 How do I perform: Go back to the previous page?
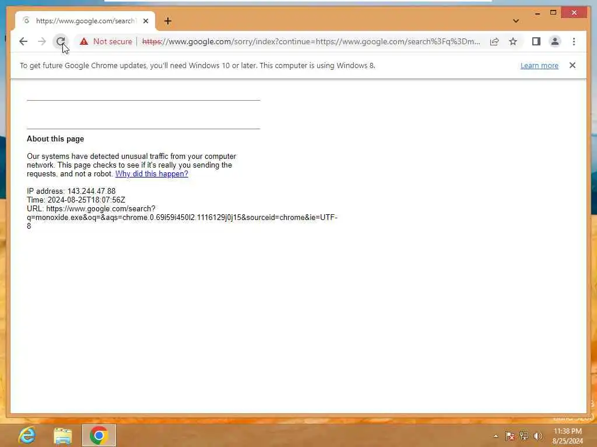pos(23,41)
